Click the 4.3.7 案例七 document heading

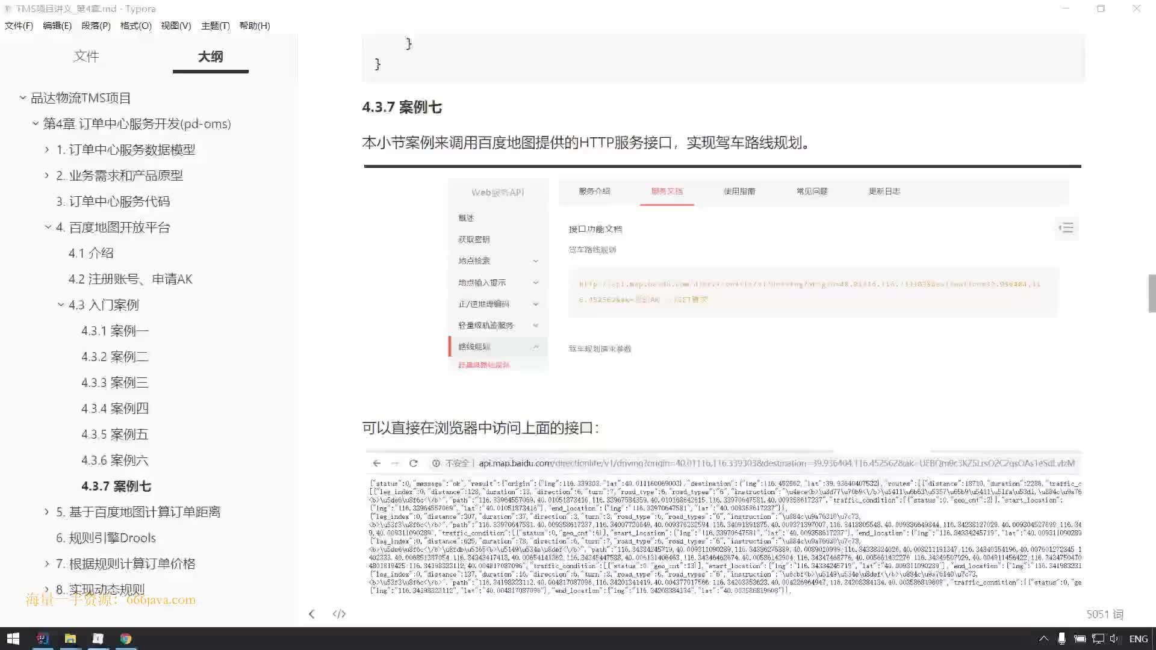[402, 107]
